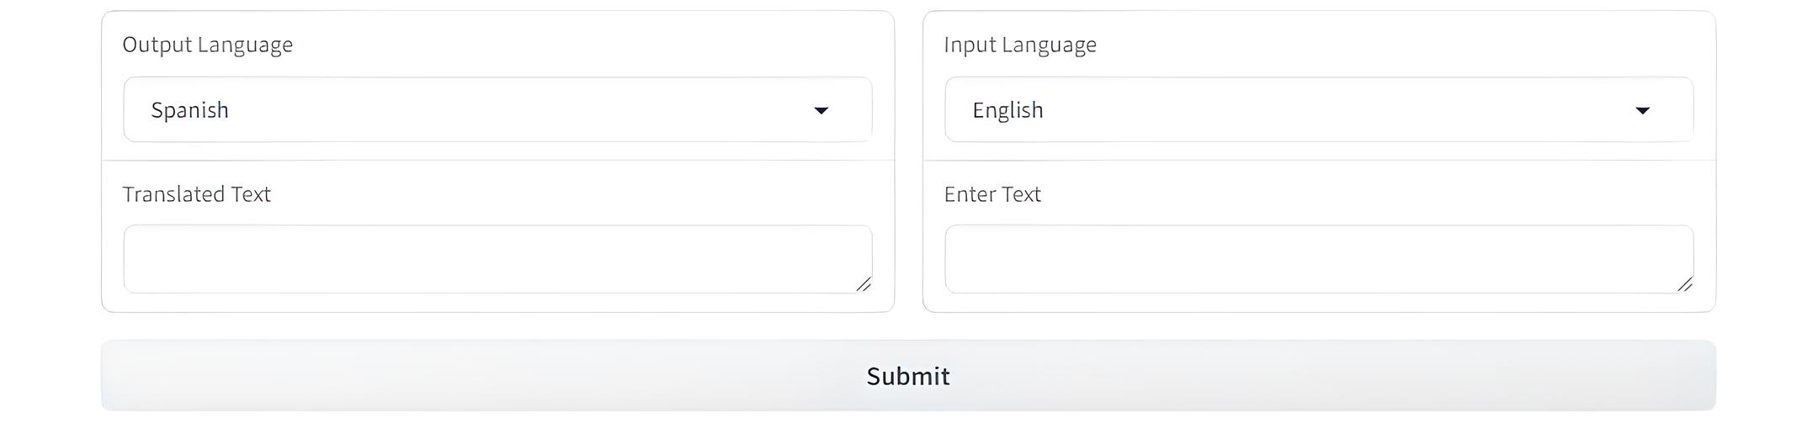Click the Output Language label
The image size is (1818, 444).
(x=208, y=45)
